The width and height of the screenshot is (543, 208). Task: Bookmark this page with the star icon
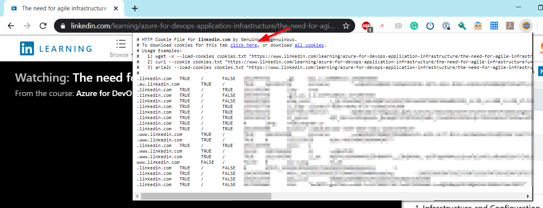(x=346, y=26)
